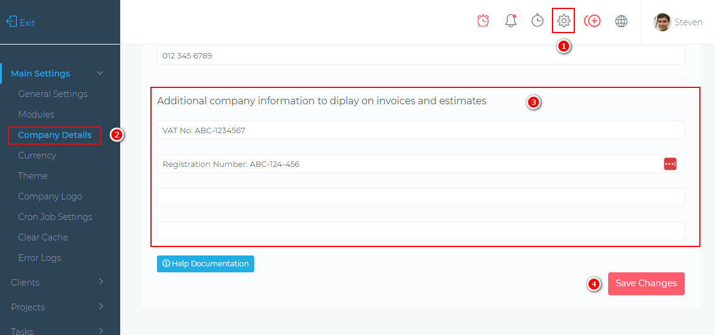Expand the Projects menu chevron
Image resolution: width=715 pixels, height=335 pixels.
(101, 306)
